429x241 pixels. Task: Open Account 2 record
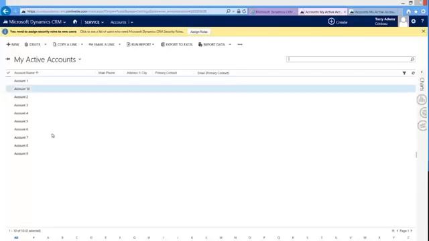pos(21,97)
